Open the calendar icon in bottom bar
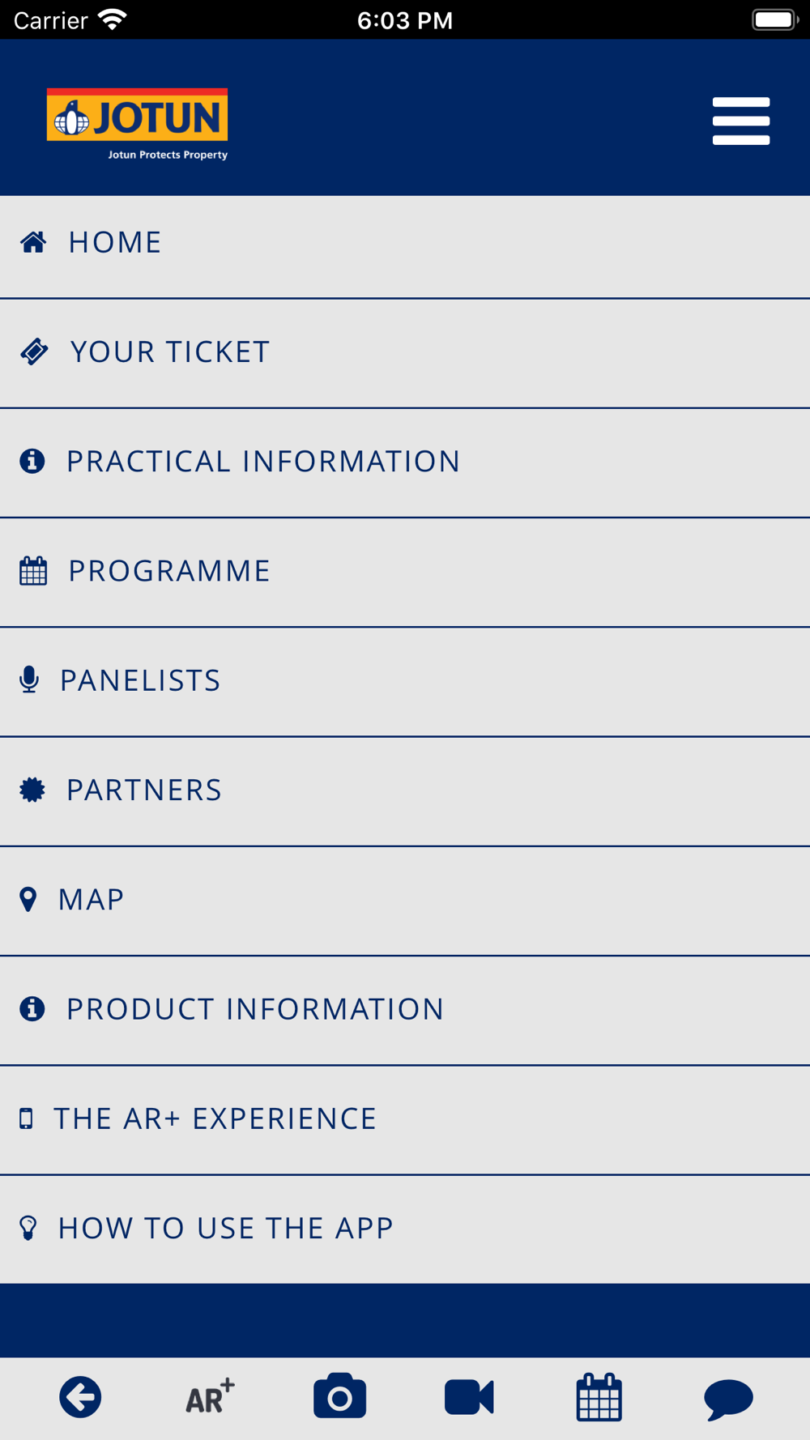The image size is (810, 1440). point(599,1397)
